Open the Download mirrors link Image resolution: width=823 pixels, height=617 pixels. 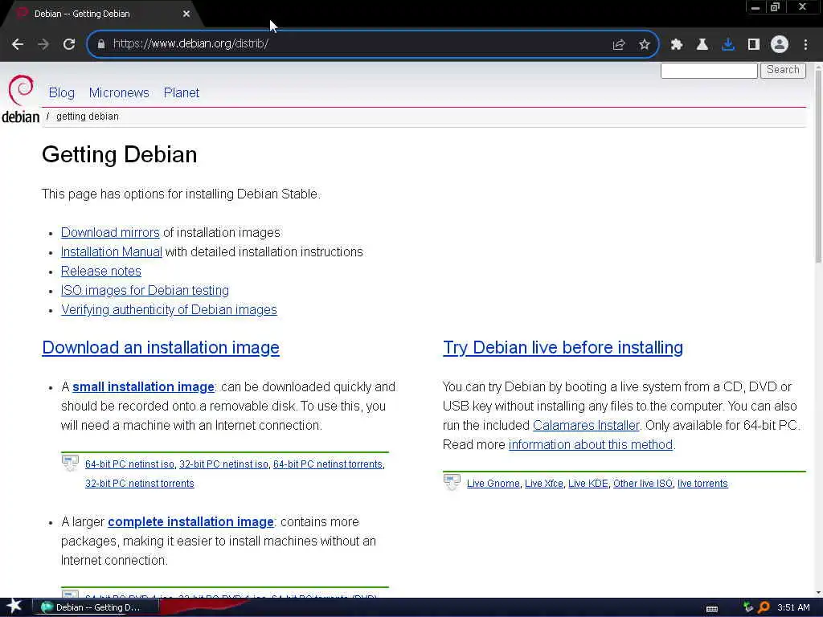[110, 232]
